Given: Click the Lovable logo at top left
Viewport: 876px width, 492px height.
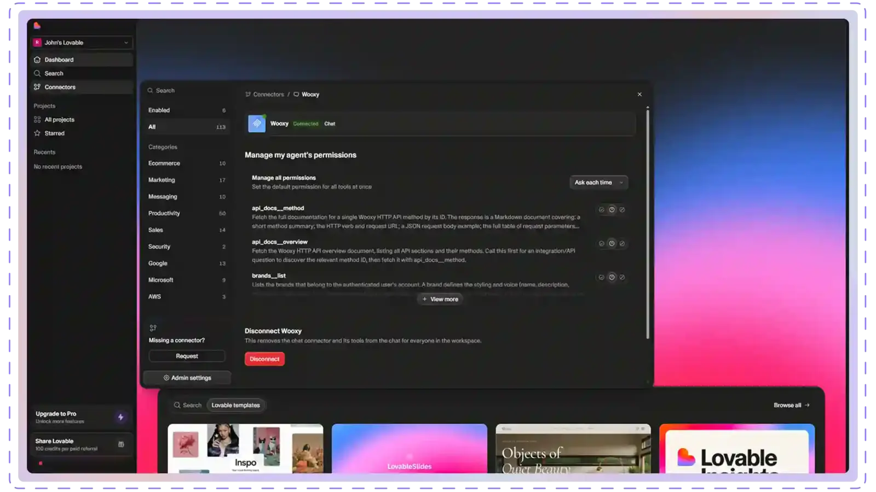Looking at the screenshot, I should (x=37, y=26).
